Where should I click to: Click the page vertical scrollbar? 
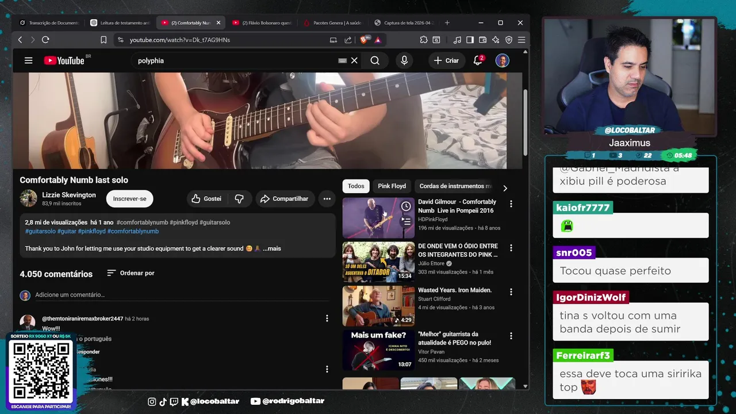coord(525,122)
